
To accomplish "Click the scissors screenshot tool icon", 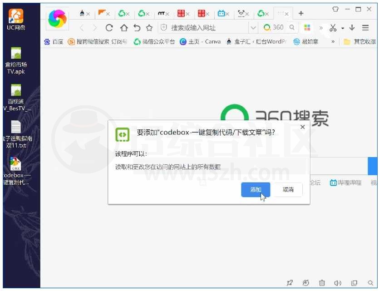I will click(x=333, y=28).
